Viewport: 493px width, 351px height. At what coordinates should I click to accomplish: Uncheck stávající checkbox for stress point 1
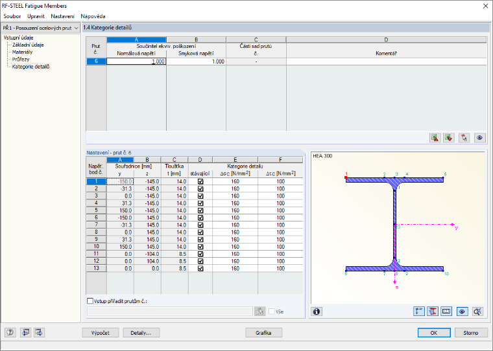200,181
